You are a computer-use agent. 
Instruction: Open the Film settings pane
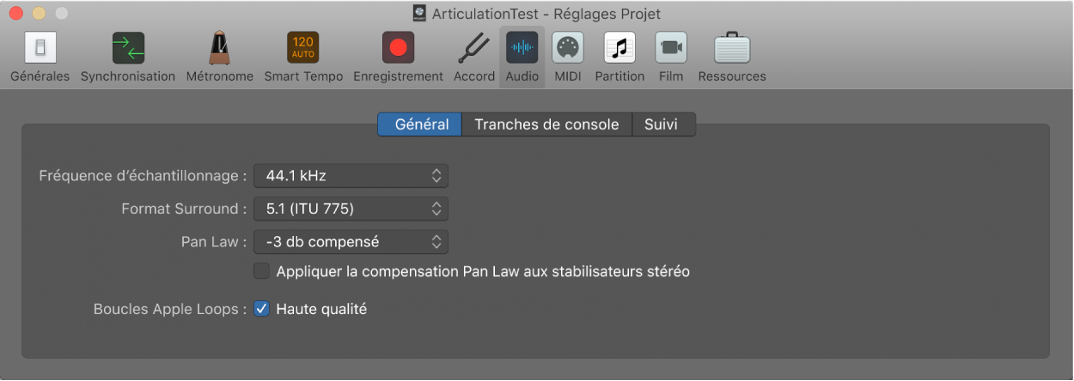pos(671,48)
